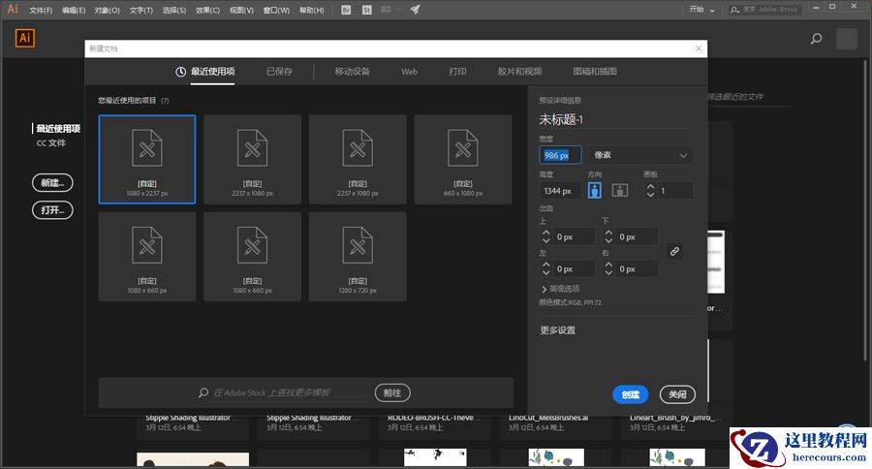Switch to the 打印 tab
Screen dimensions: 872x469
[x=457, y=71]
